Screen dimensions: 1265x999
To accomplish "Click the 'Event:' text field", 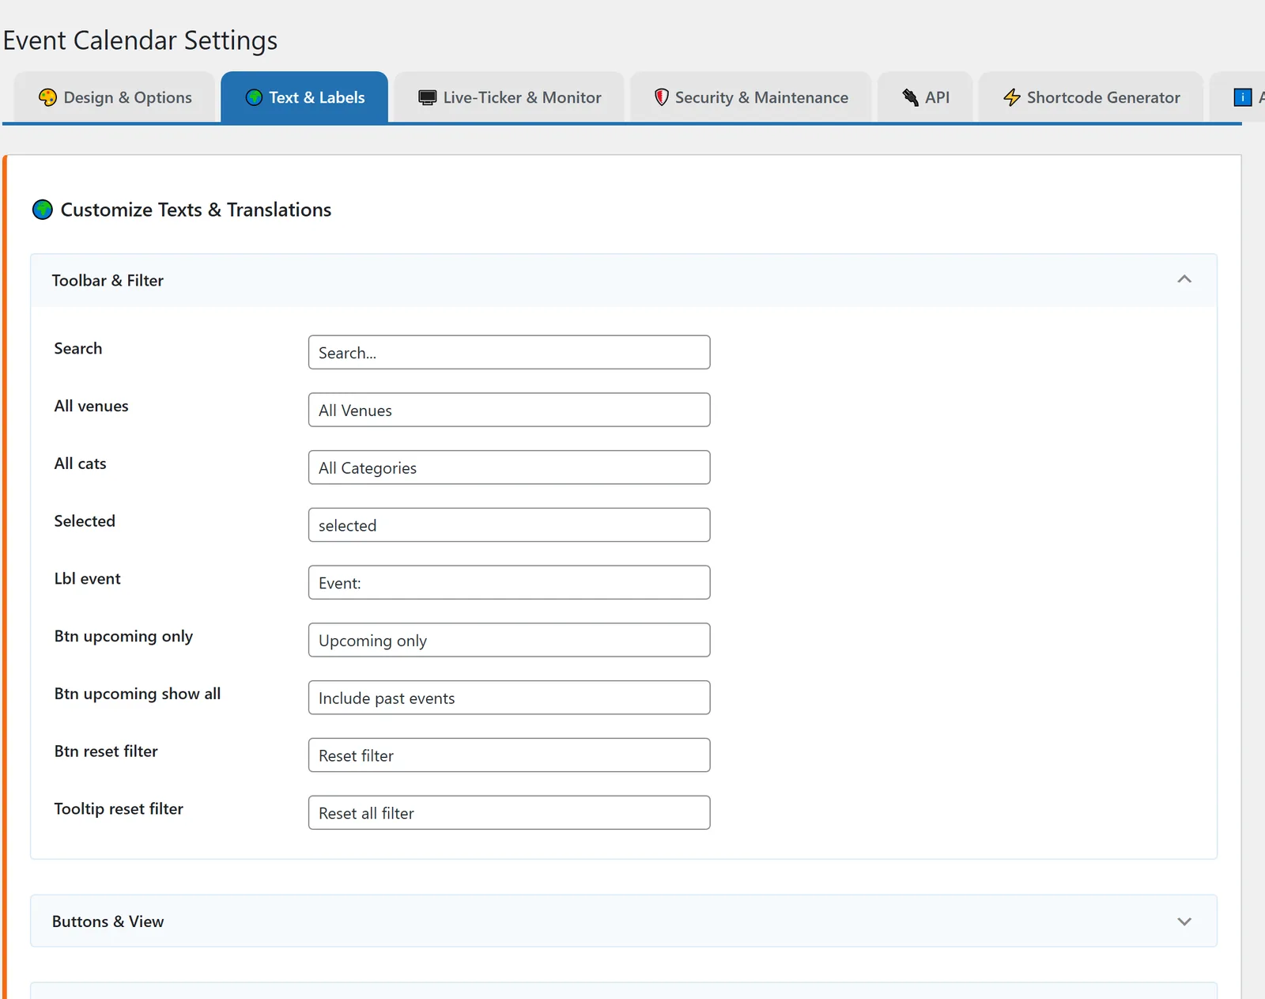I will pyautogui.click(x=509, y=582).
